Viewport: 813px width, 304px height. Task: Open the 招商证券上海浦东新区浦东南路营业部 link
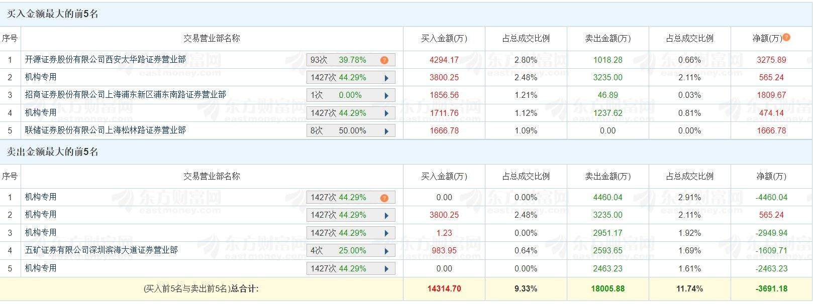pyautogui.click(x=125, y=94)
